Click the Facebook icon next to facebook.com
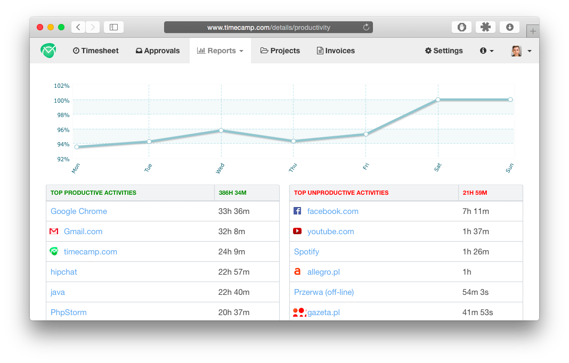 [x=297, y=210]
